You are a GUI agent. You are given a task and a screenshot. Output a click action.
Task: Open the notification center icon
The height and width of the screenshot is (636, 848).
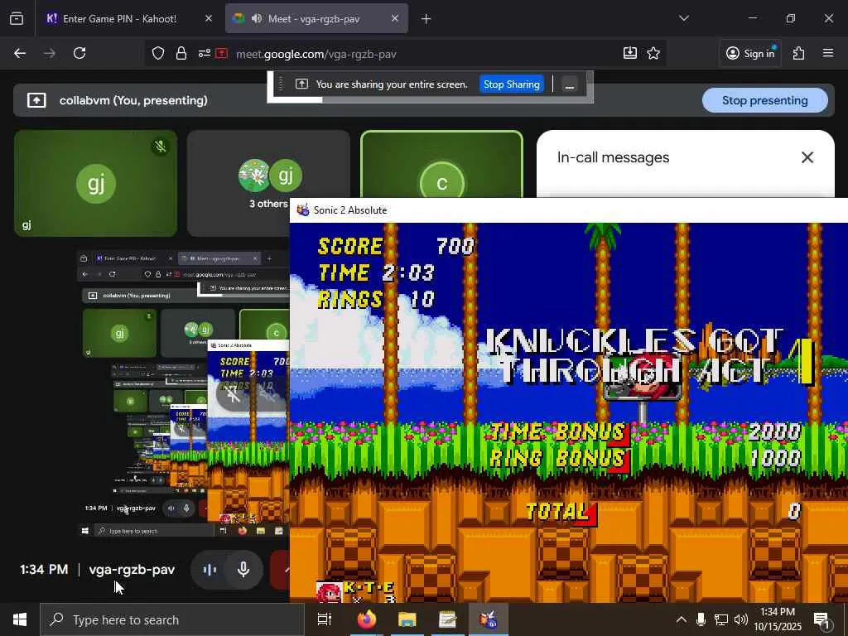[x=822, y=621]
